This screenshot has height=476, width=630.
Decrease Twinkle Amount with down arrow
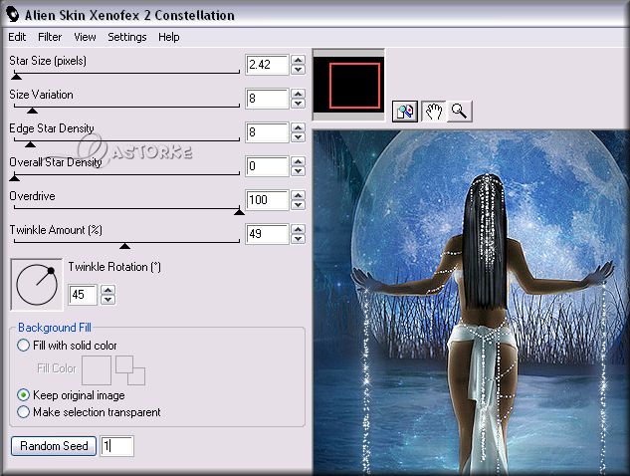(x=299, y=238)
